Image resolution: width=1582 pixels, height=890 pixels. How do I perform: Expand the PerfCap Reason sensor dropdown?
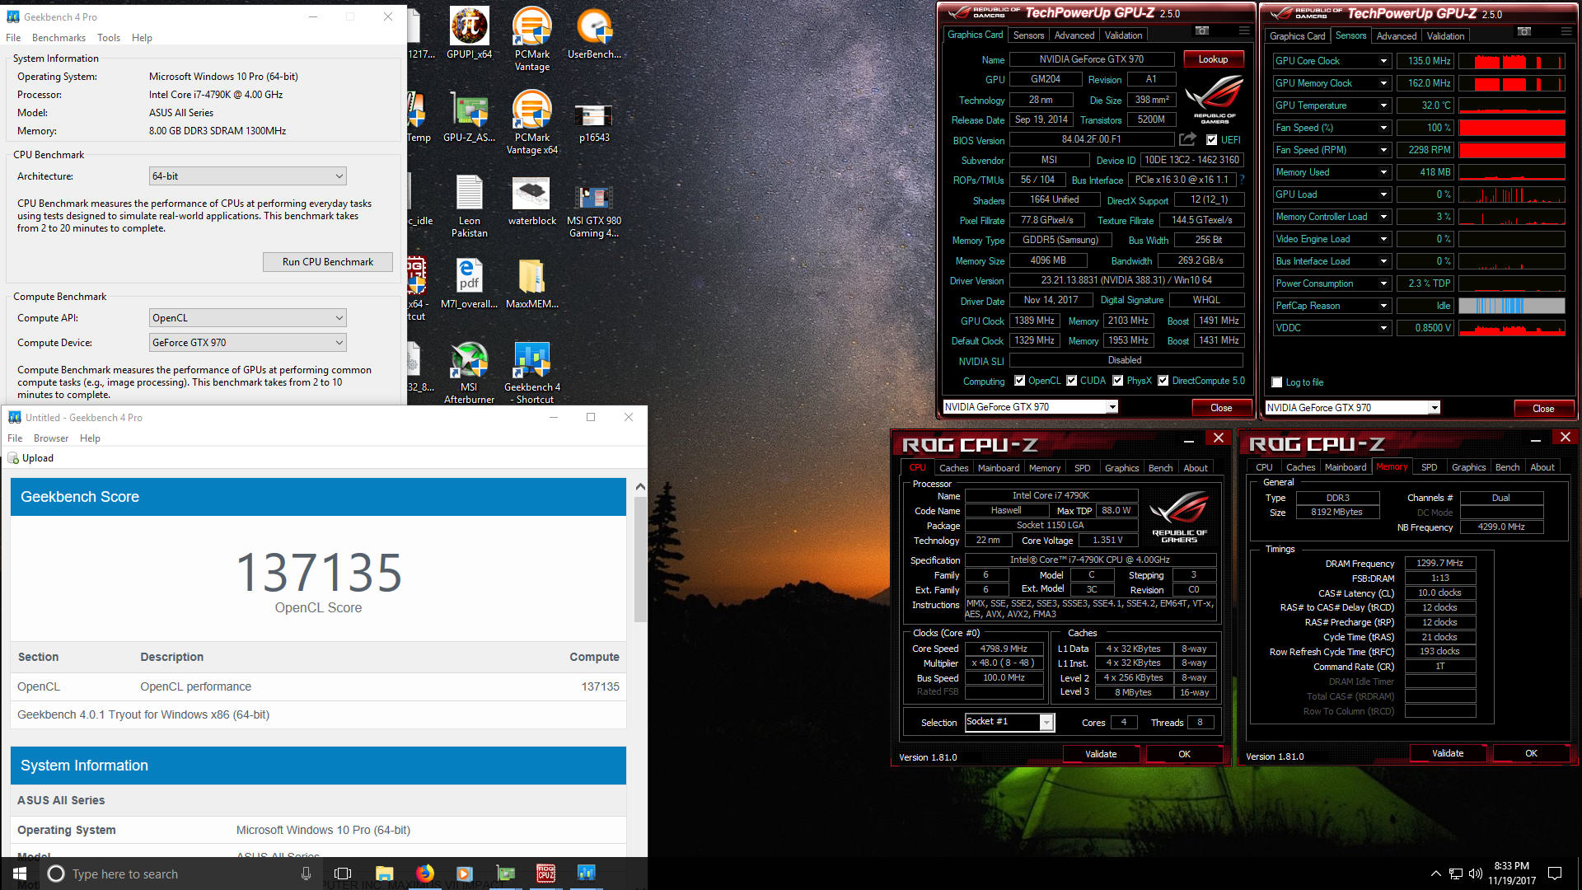1383,306
